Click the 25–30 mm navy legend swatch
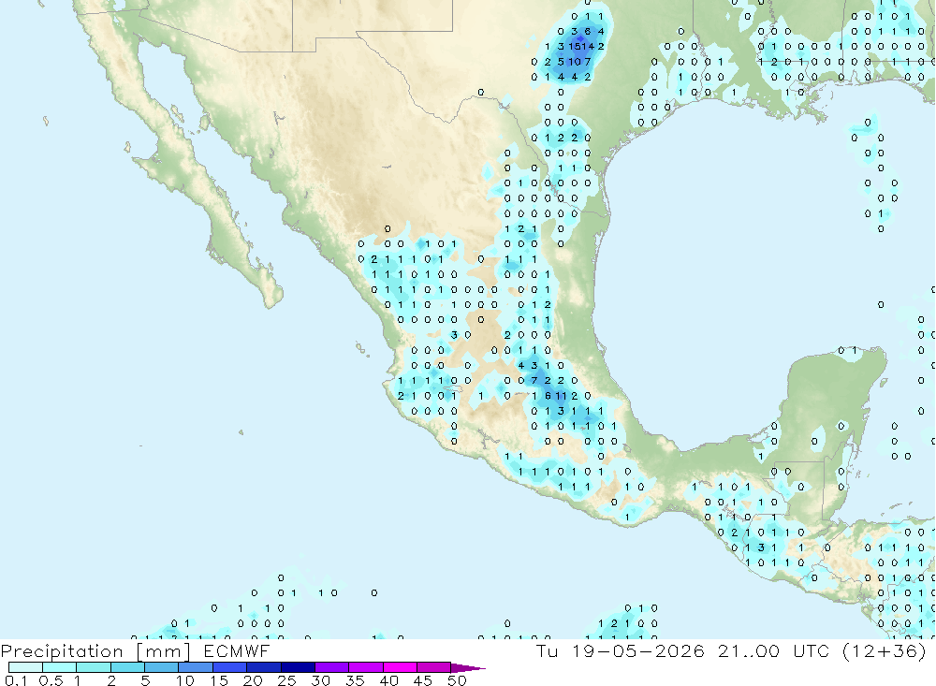 [x=298, y=667]
